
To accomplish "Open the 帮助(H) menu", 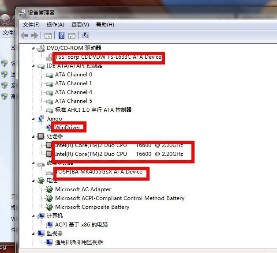I will pyautogui.click(x=105, y=25).
